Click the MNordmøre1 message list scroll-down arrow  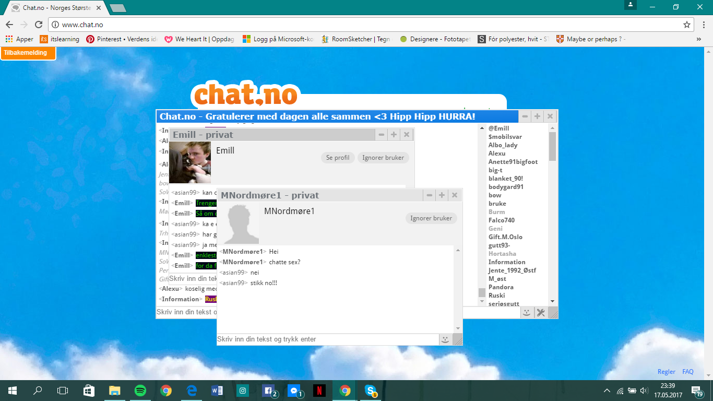click(x=458, y=328)
